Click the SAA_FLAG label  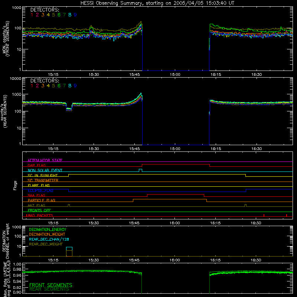36,195
